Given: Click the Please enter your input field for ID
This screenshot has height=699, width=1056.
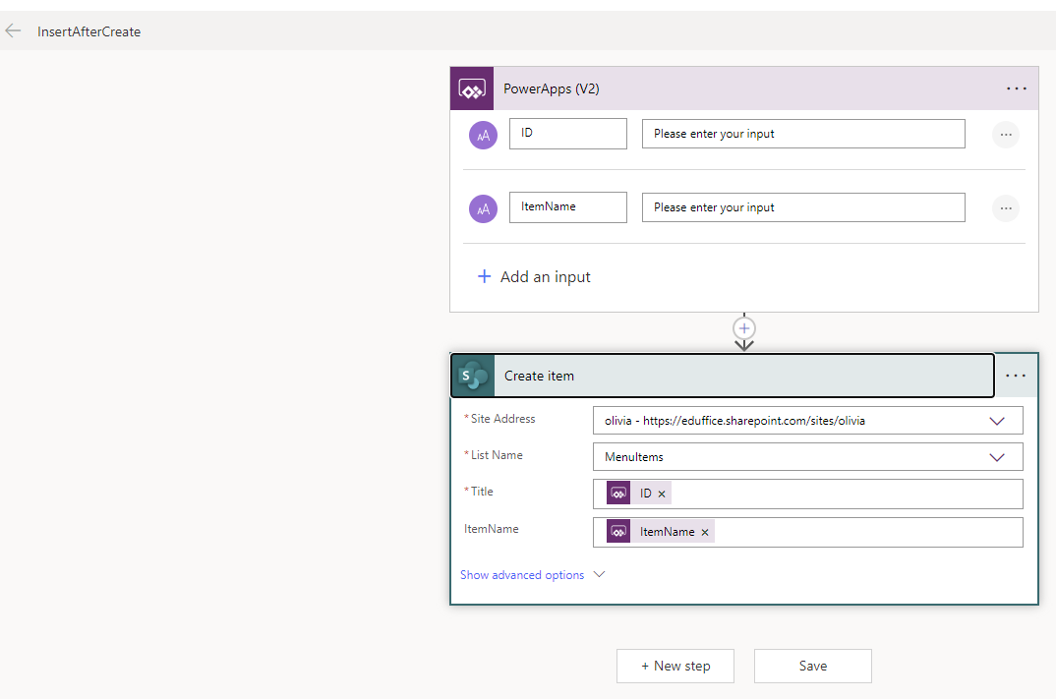Looking at the screenshot, I should [x=802, y=134].
